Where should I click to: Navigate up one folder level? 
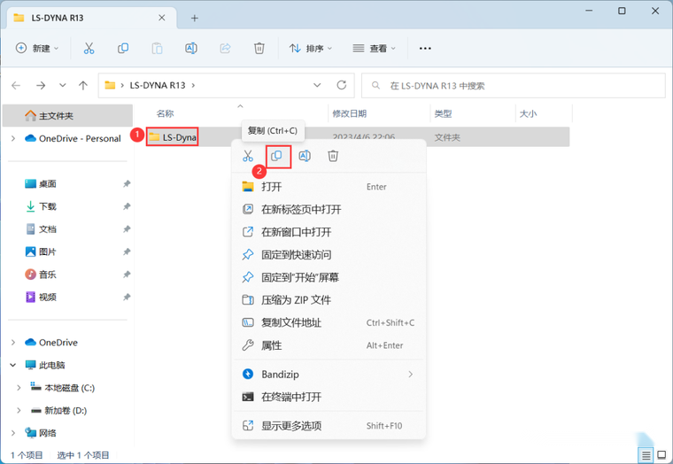tap(83, 85)
